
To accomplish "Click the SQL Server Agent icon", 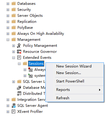I will click(x=13, y=106).
